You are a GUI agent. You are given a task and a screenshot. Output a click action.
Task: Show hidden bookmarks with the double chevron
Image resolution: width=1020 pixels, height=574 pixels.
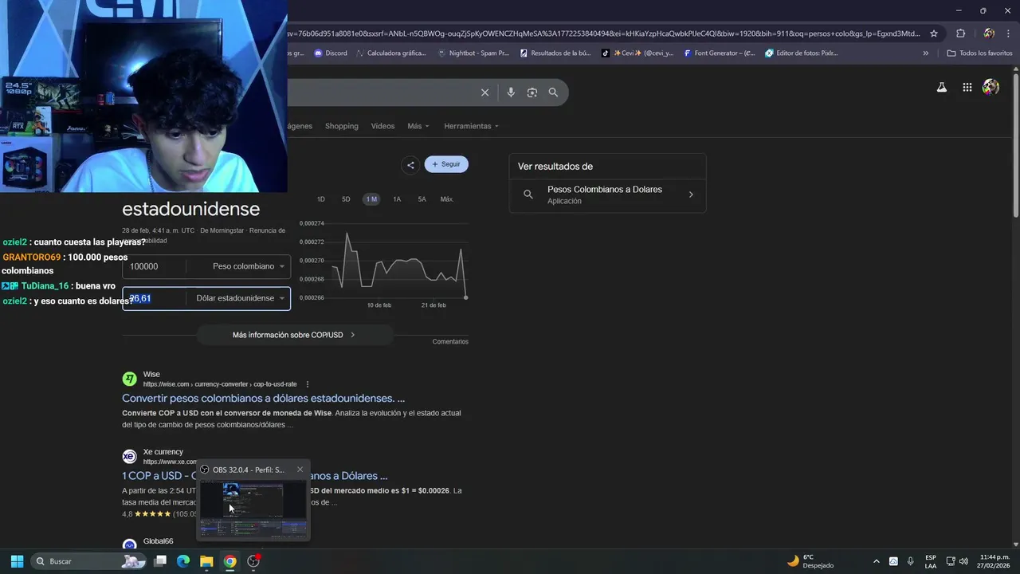click(x=926, y=53)
